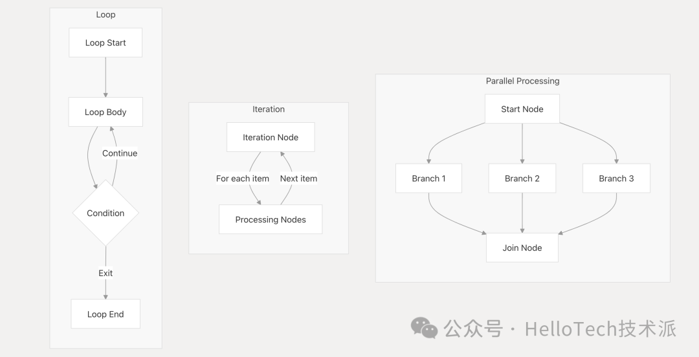
Task: Click the HelloTech技术派 watermark text
Action: [x=600, y=329]
